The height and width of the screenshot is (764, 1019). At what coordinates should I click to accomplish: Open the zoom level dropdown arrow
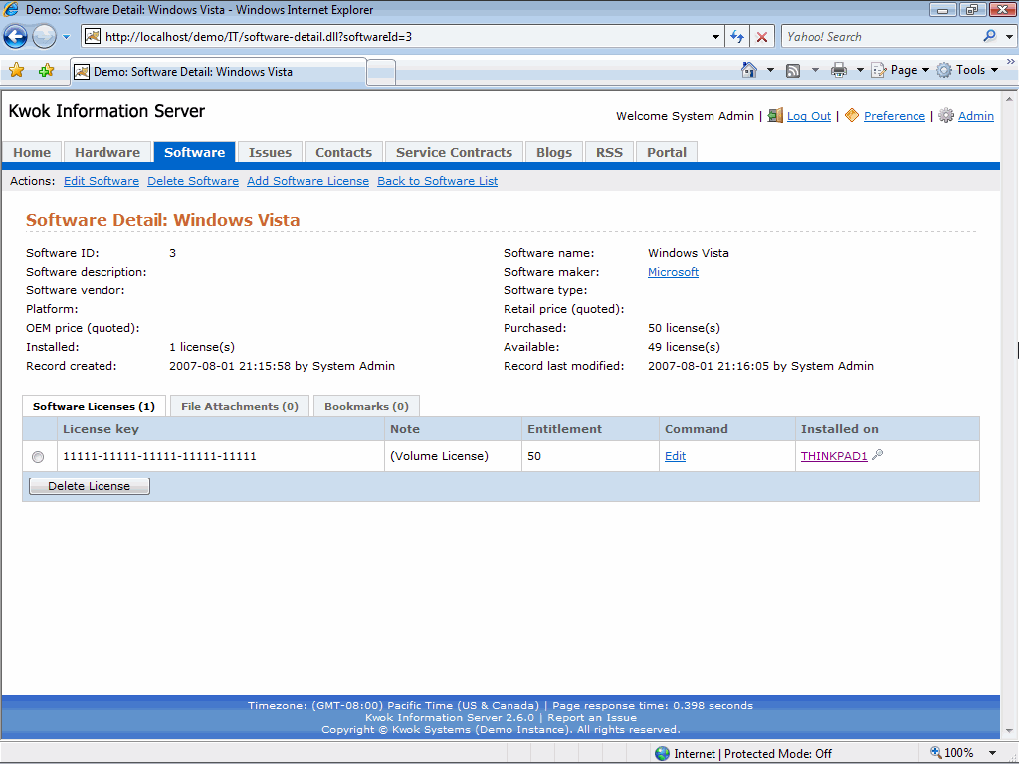tap(993, 754)
